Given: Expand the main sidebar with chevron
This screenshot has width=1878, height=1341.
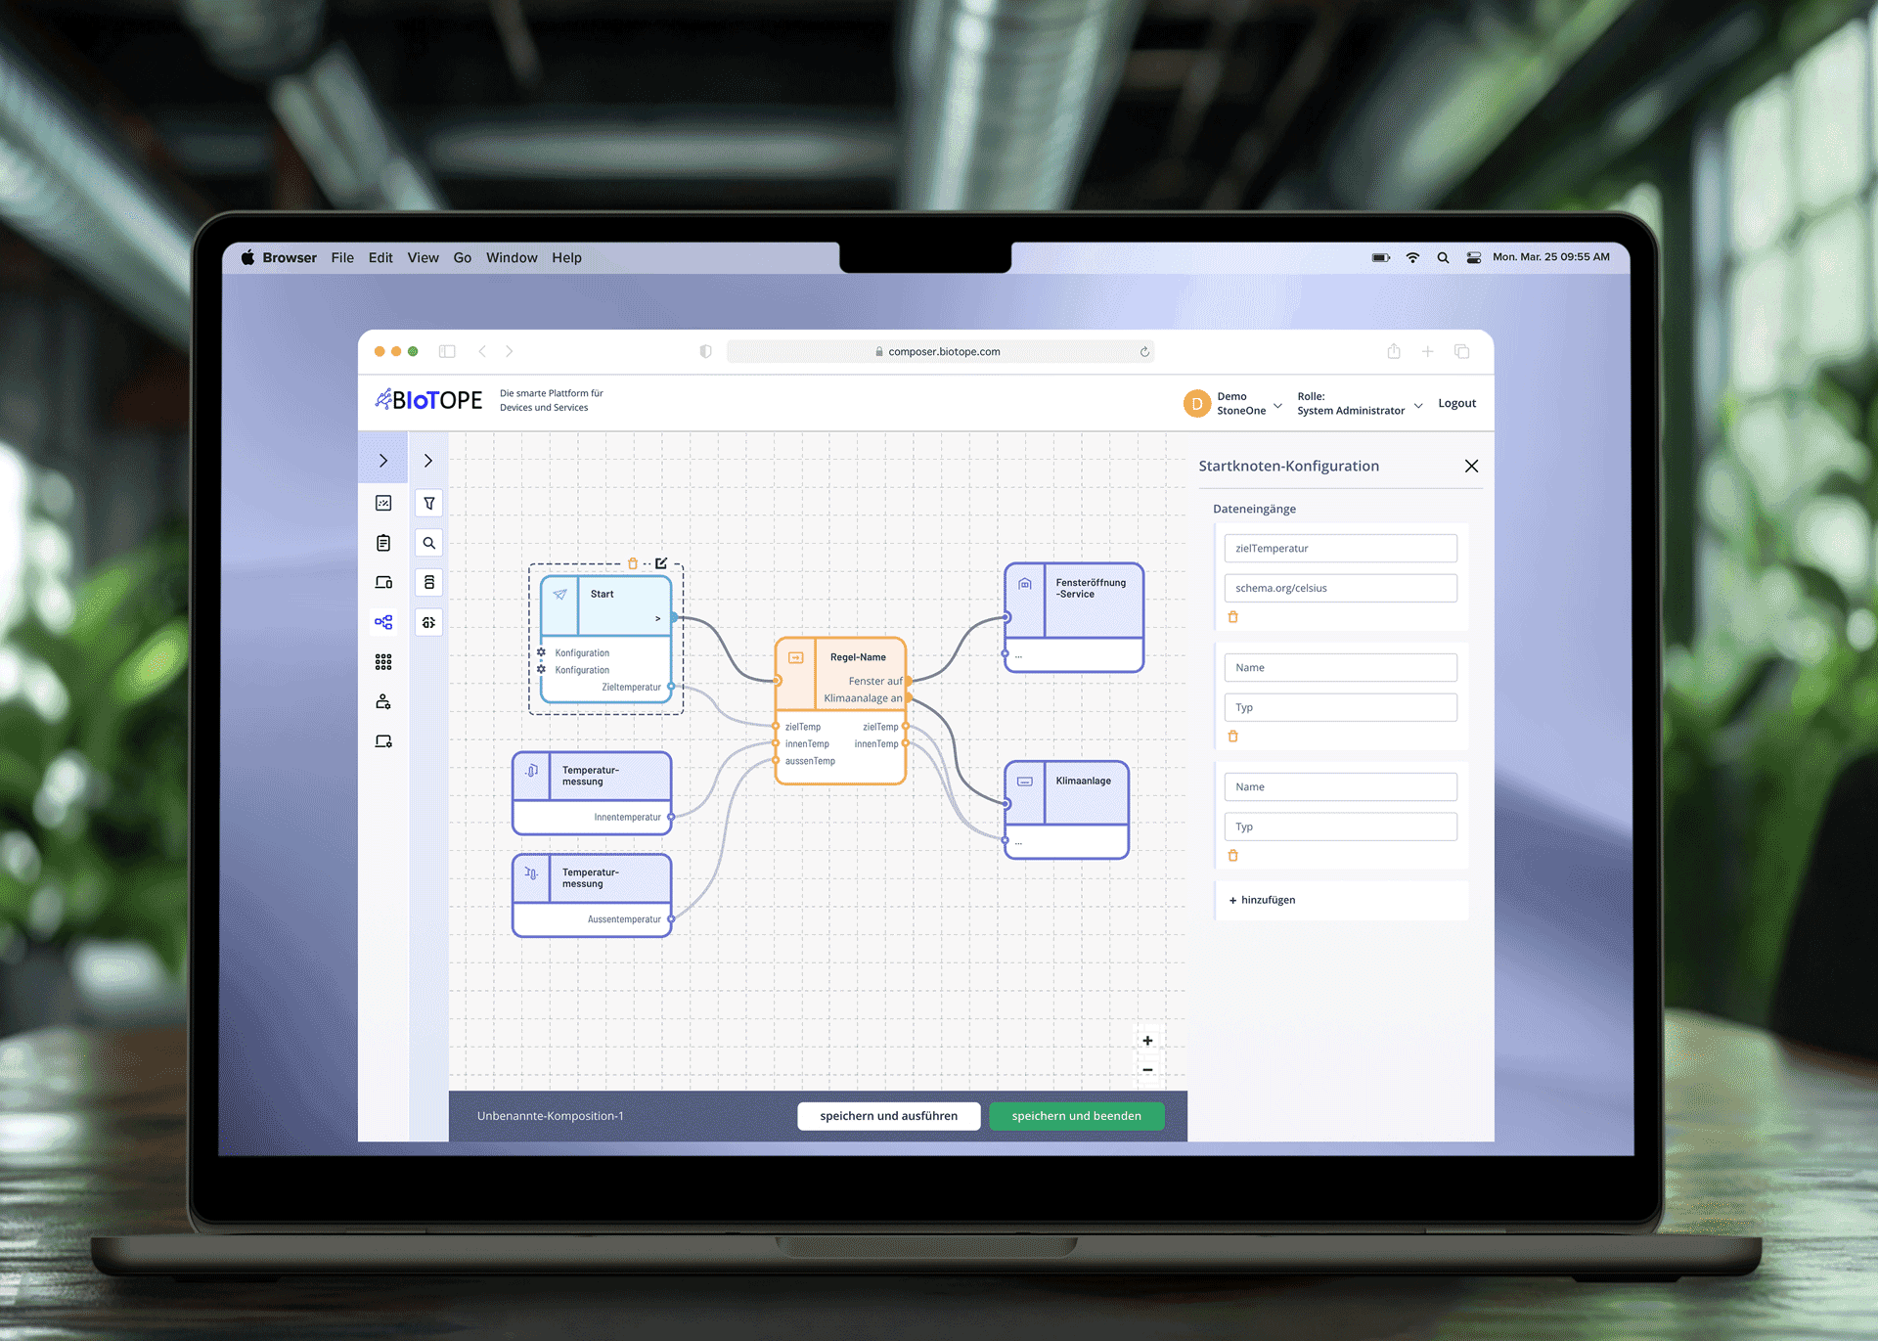Looking at the screenshot, I should coord(383,461).
